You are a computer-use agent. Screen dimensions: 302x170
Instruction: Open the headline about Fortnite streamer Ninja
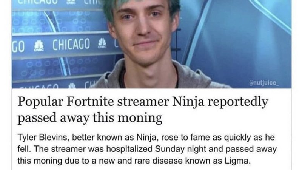coord(143,110)
